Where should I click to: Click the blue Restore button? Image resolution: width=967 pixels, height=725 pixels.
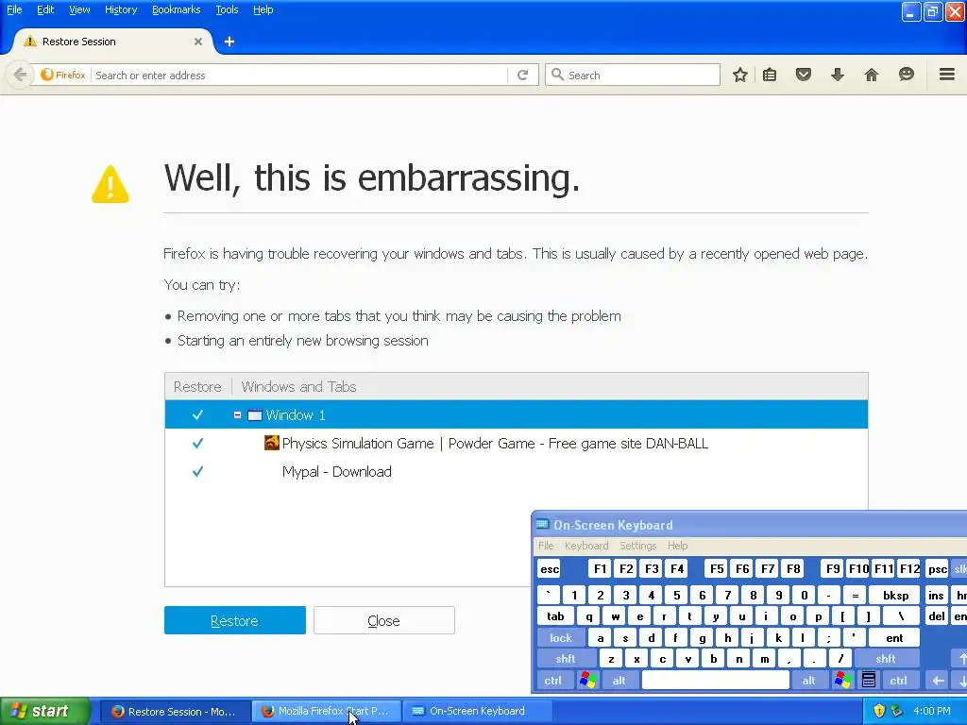tap(234, 620)
